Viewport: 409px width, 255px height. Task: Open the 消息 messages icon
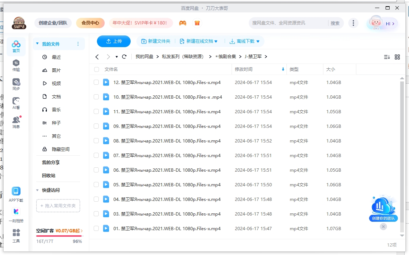16,122
